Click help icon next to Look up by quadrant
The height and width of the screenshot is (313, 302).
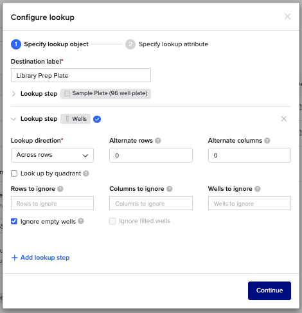[86, 174]
